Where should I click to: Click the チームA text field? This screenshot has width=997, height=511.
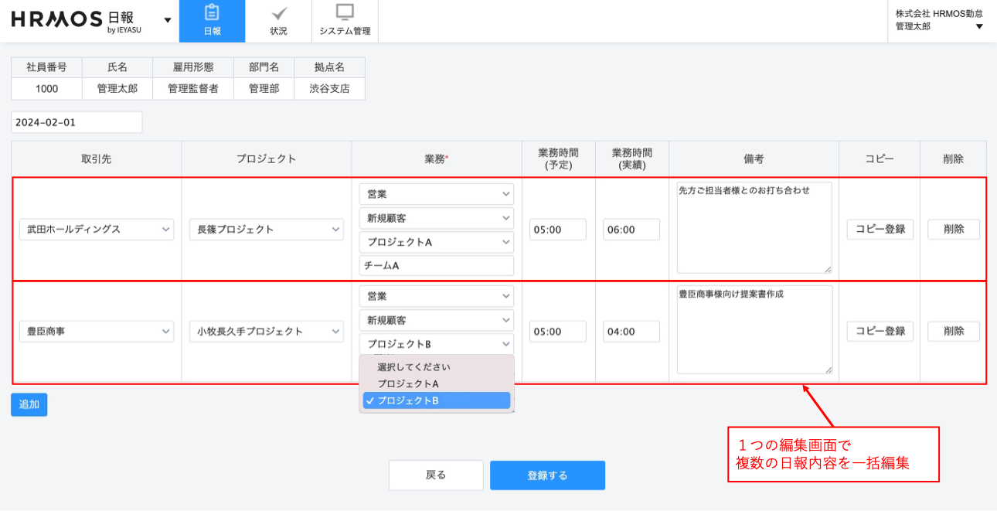pos(436,266)
